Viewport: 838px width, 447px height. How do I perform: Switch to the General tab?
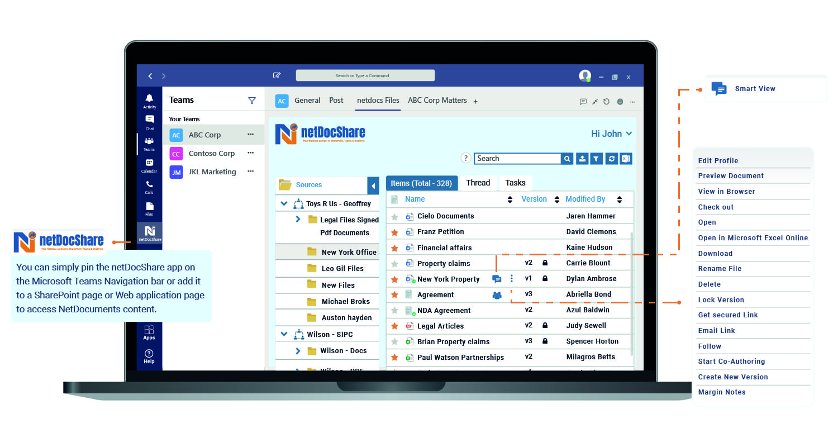click(307, 101)
